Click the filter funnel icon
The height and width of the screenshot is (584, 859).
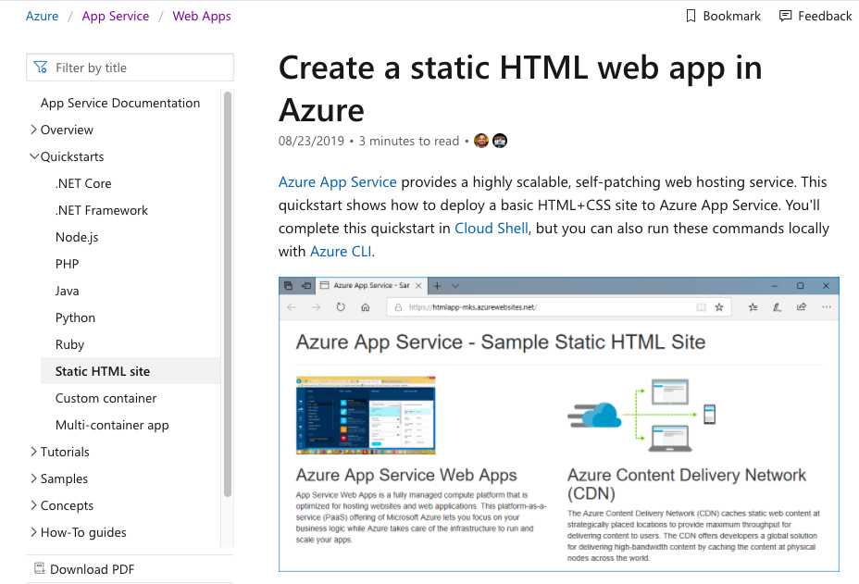(41, 68)
